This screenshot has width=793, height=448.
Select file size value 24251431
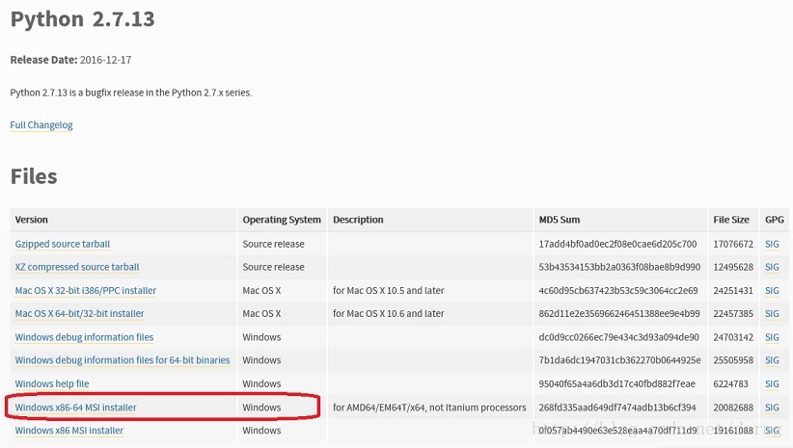click(733, 290)
